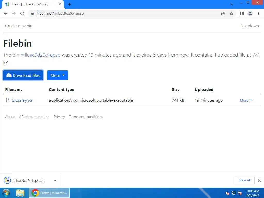Expand More menu in Grossley.scr row
This screenshot has width=264, height=198.
tap(246, 100)
